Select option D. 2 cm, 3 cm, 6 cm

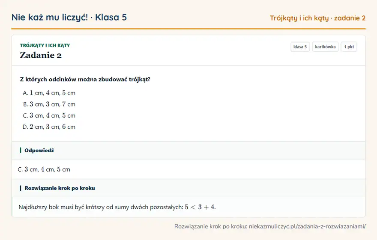click(49, 127)
